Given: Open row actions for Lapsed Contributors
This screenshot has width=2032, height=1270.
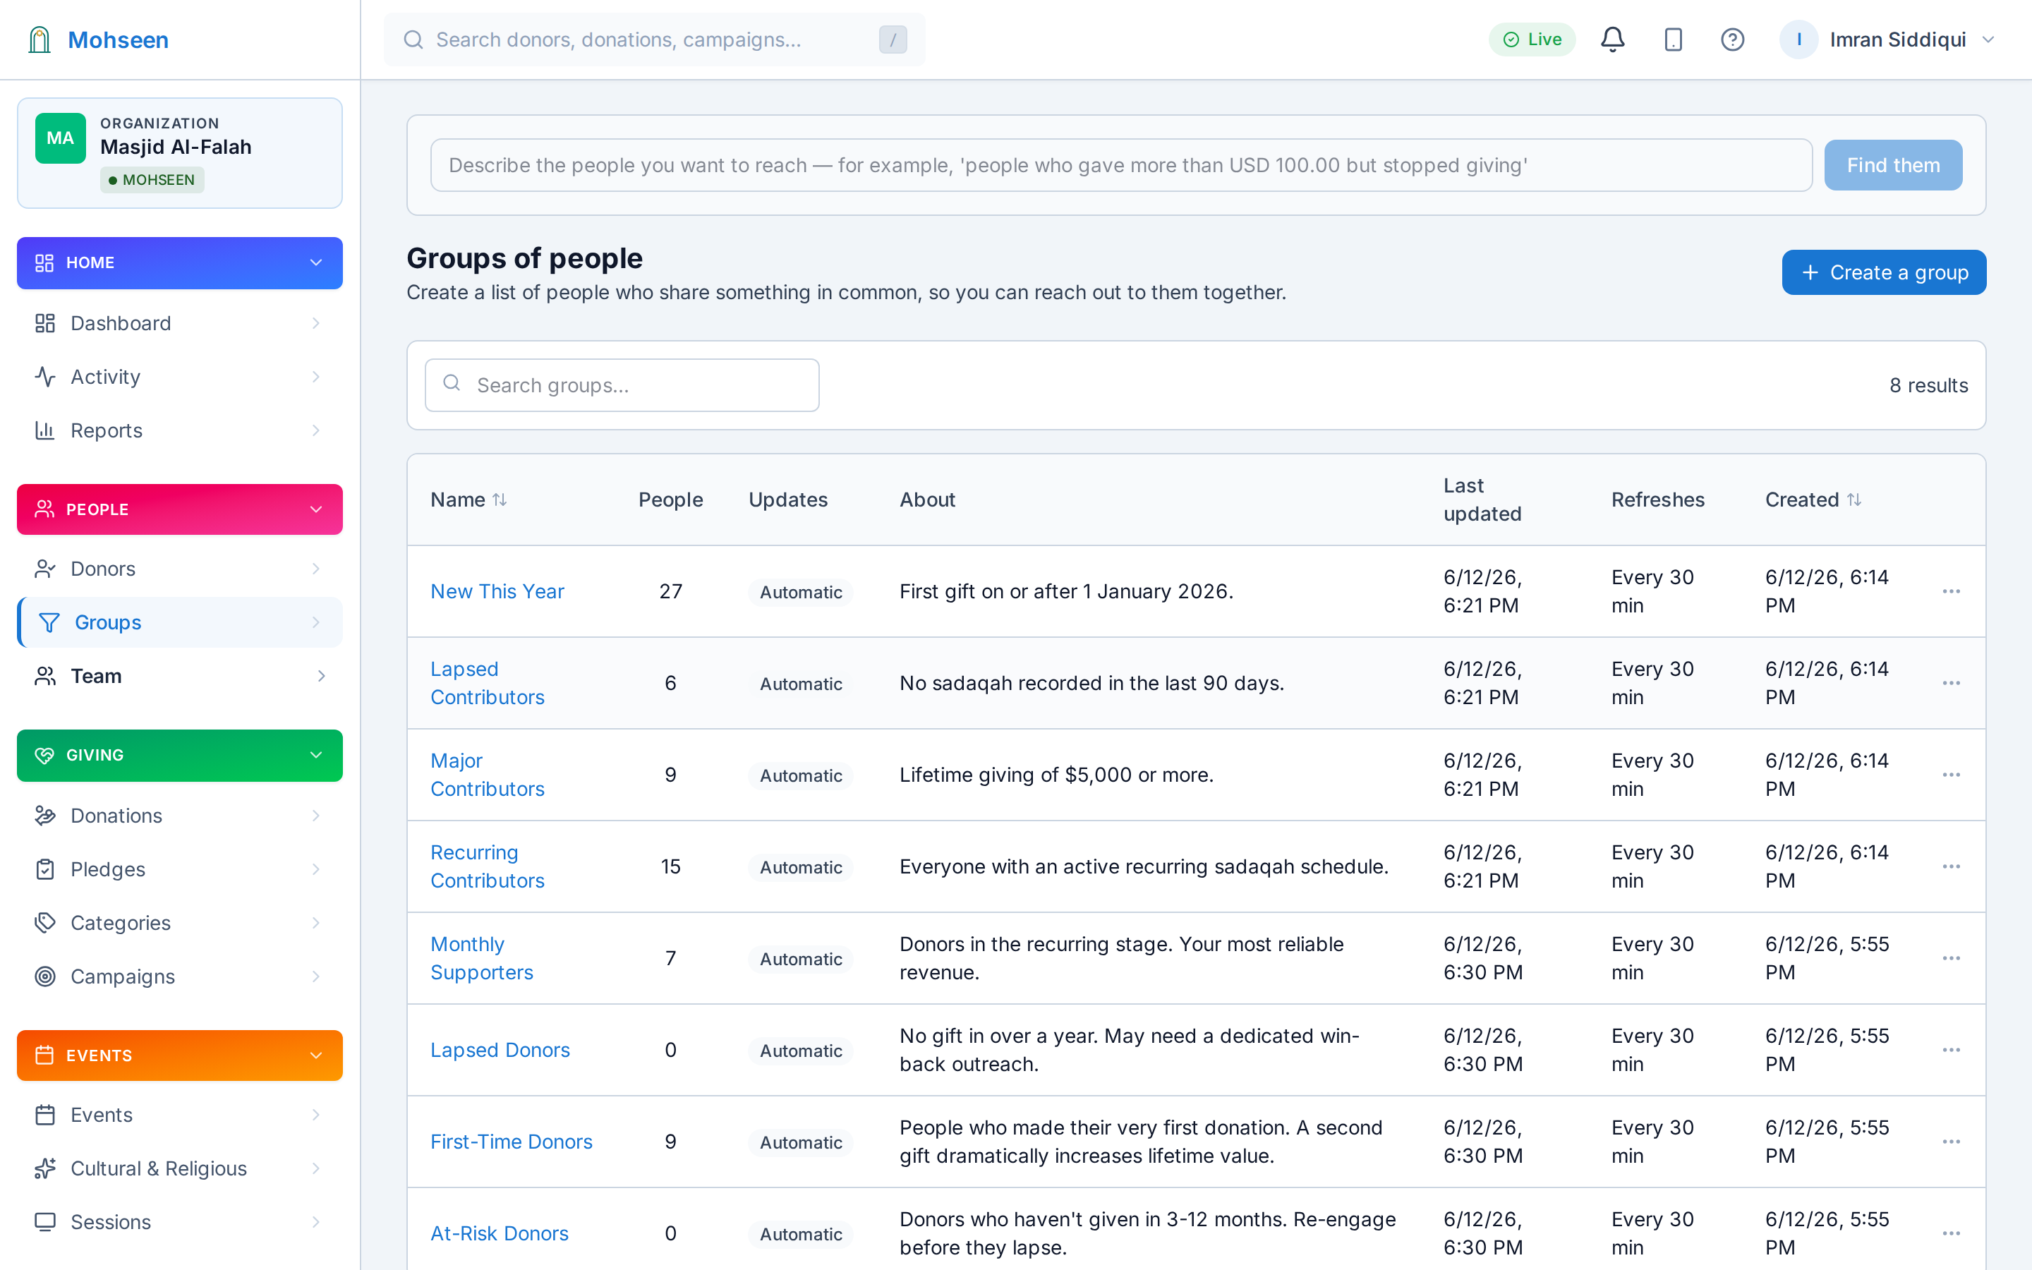Looking at the screenshot, I should click(x=1951, y=683).
